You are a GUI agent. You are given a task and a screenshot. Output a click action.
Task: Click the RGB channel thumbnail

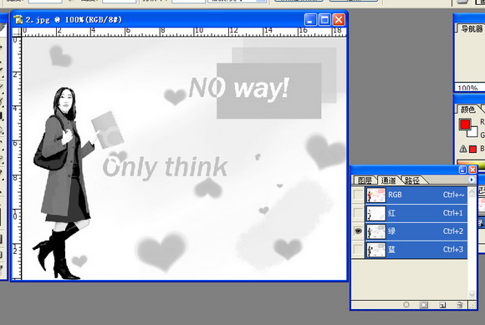point(376,195)
